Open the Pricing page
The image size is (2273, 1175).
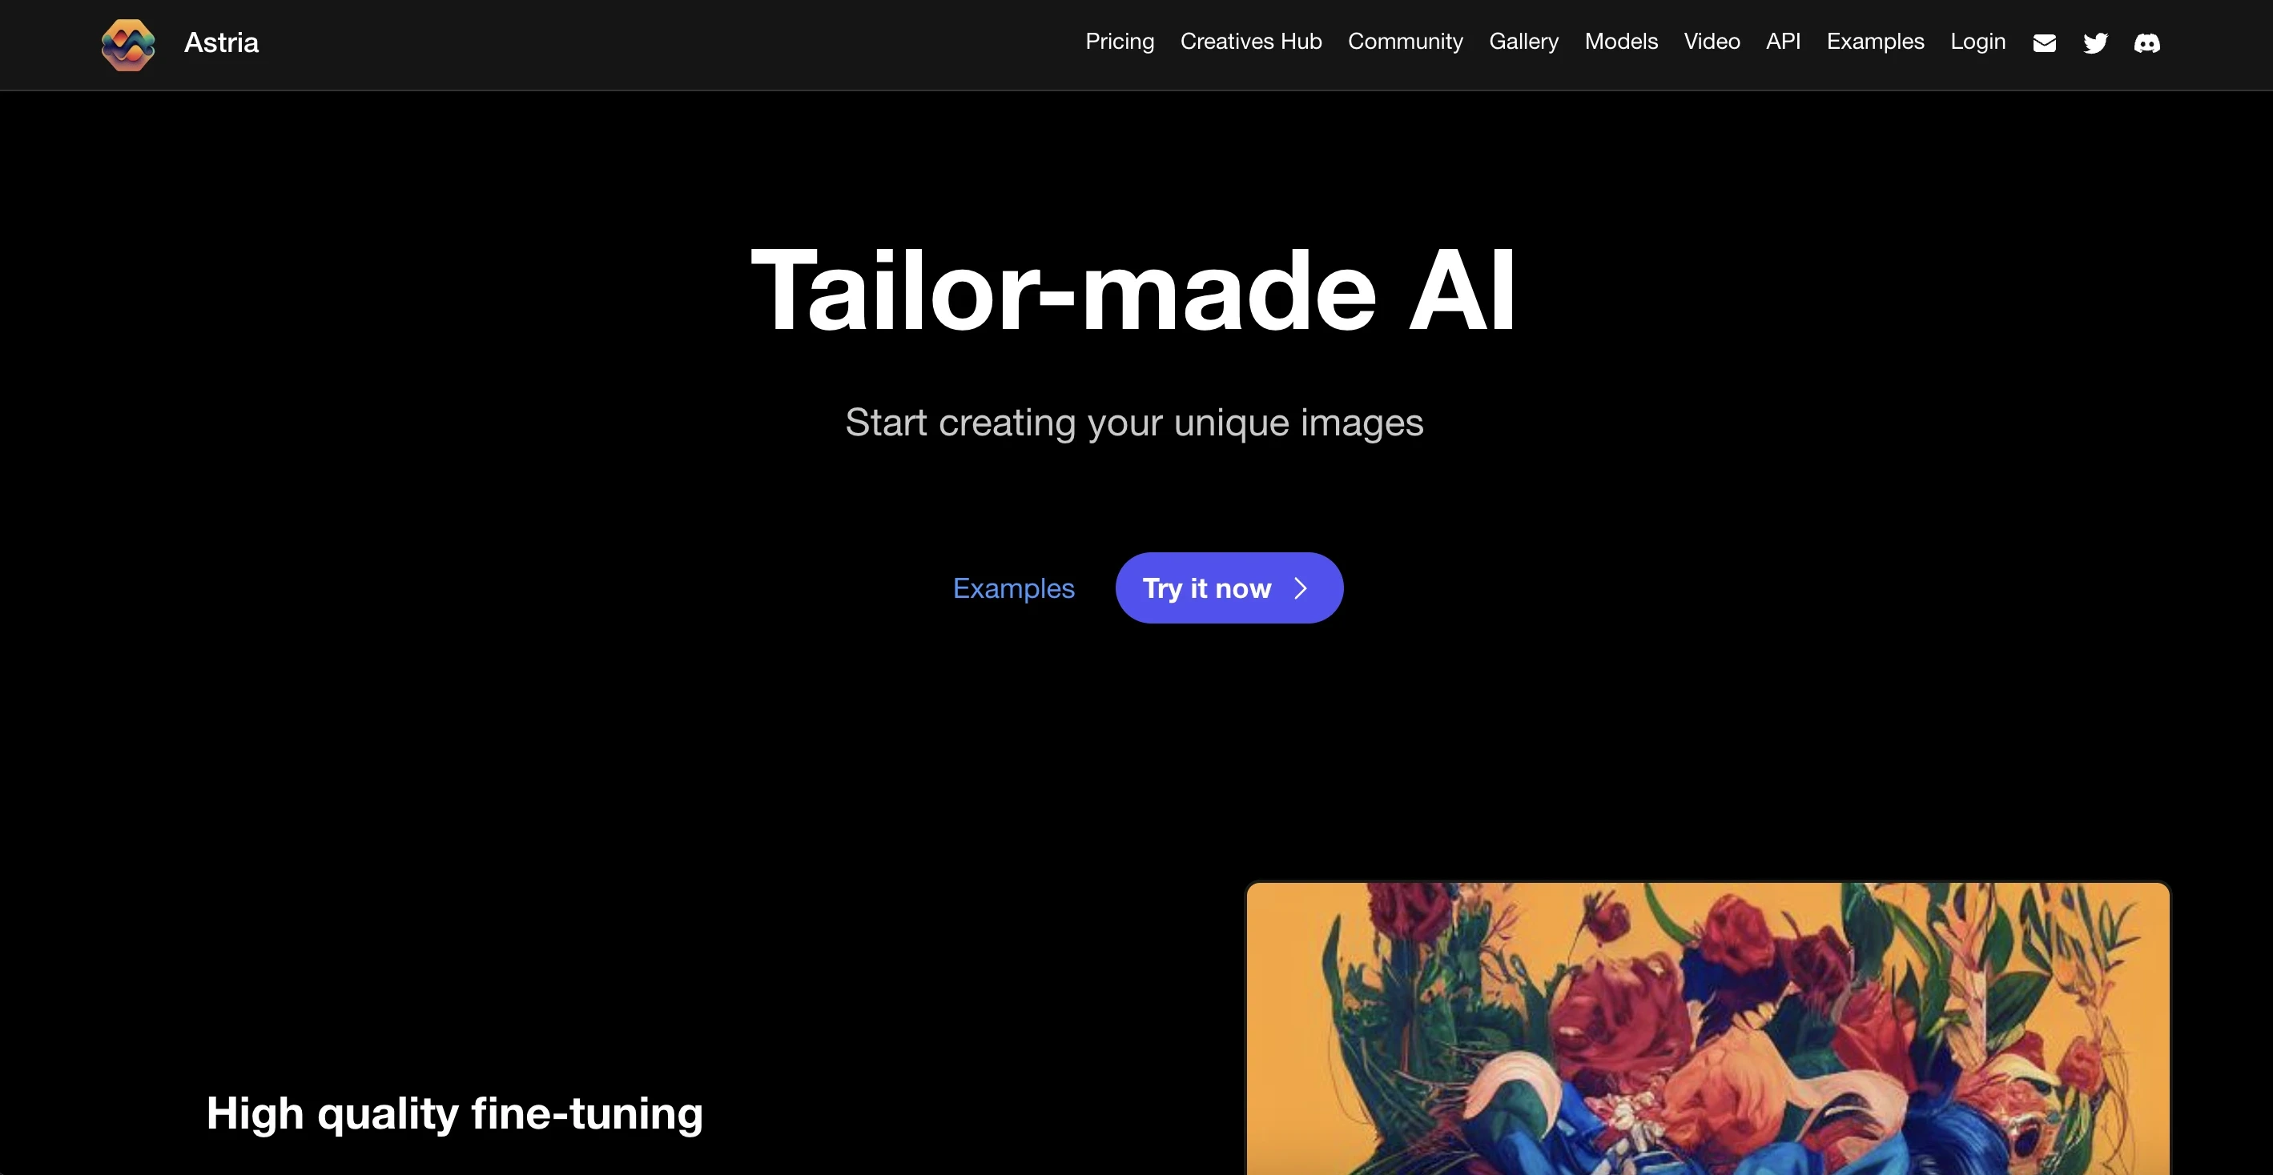coord(1120,42)
